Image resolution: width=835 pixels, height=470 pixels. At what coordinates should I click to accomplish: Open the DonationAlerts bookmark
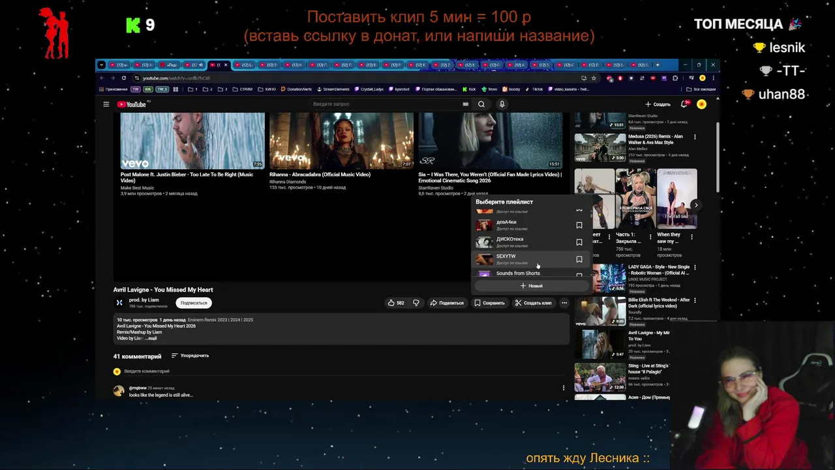pyautogui.click(x=296, y=89)
